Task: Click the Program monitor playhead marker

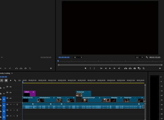Action: tap(58, 61)
